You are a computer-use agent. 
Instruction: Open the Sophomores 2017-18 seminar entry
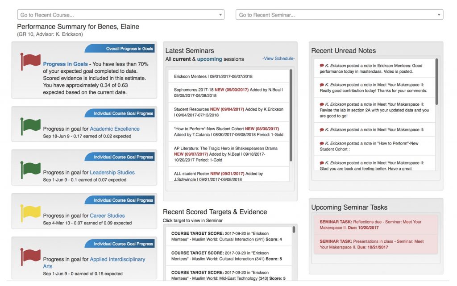click(x=229, y=93)
